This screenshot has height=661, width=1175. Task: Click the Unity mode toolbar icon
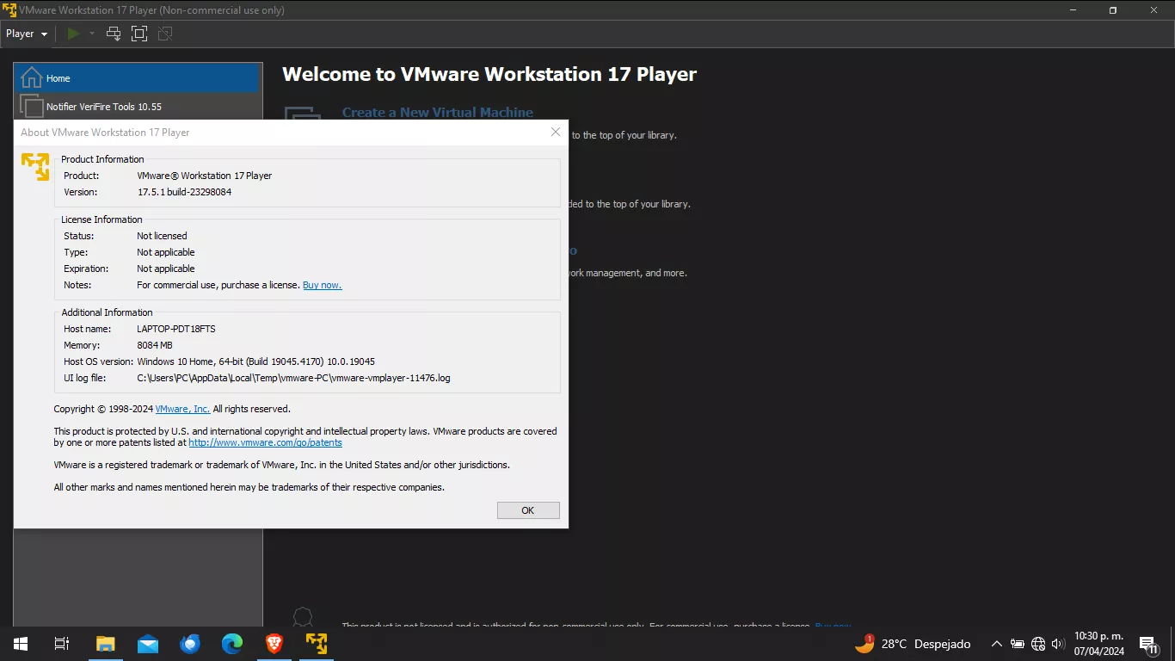click(x=165, y=34)
